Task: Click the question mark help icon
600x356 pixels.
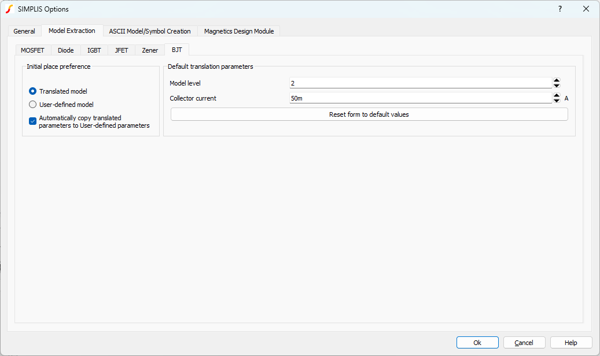Action: (559, 9)
